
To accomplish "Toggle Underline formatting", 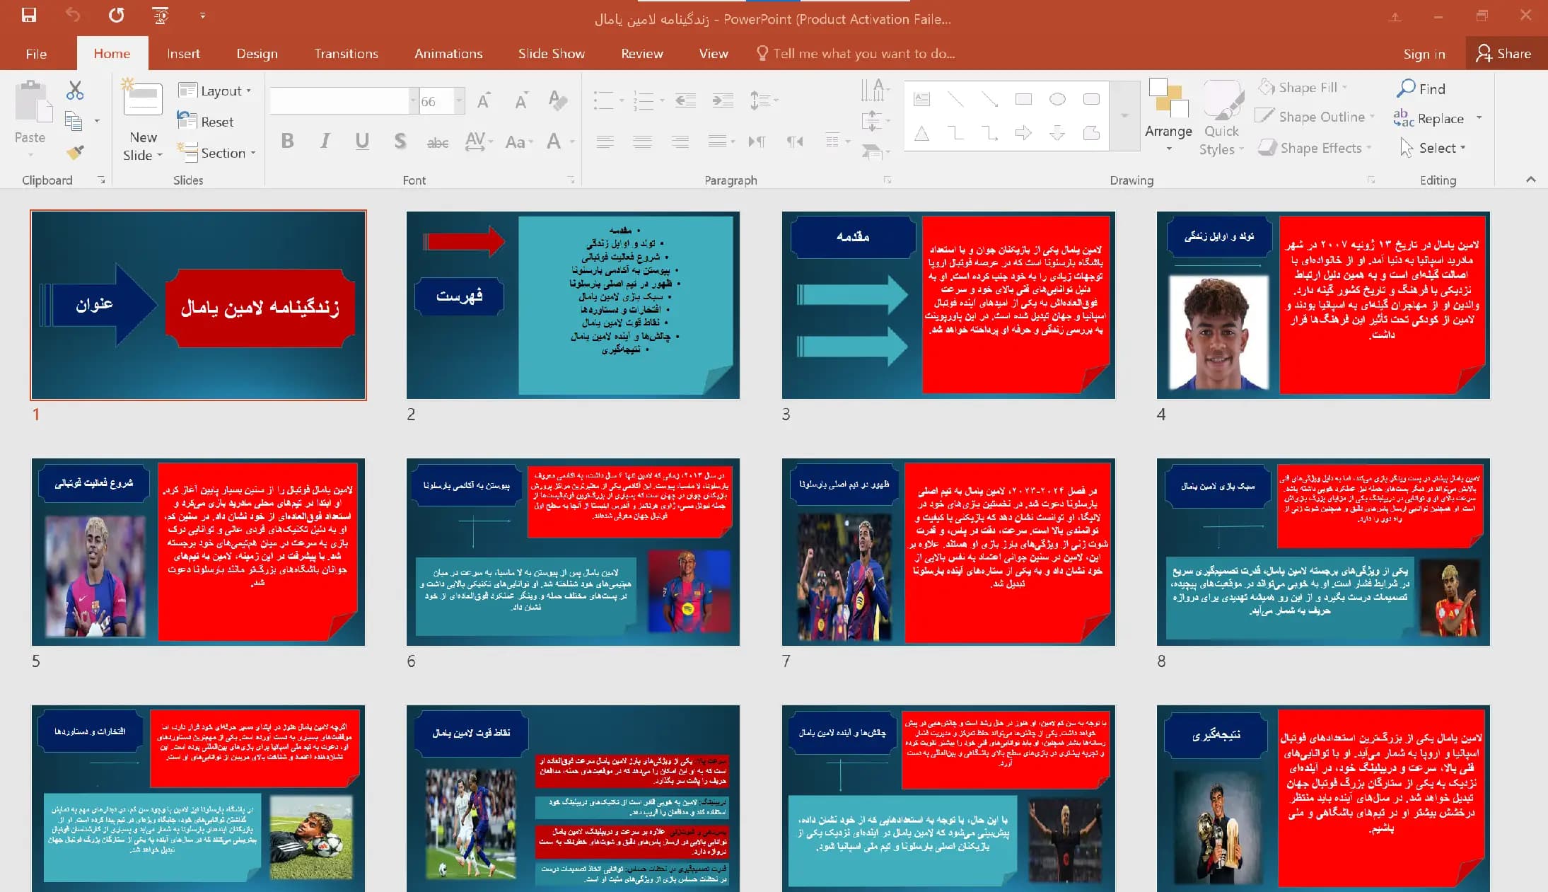I will coord(362,141).
